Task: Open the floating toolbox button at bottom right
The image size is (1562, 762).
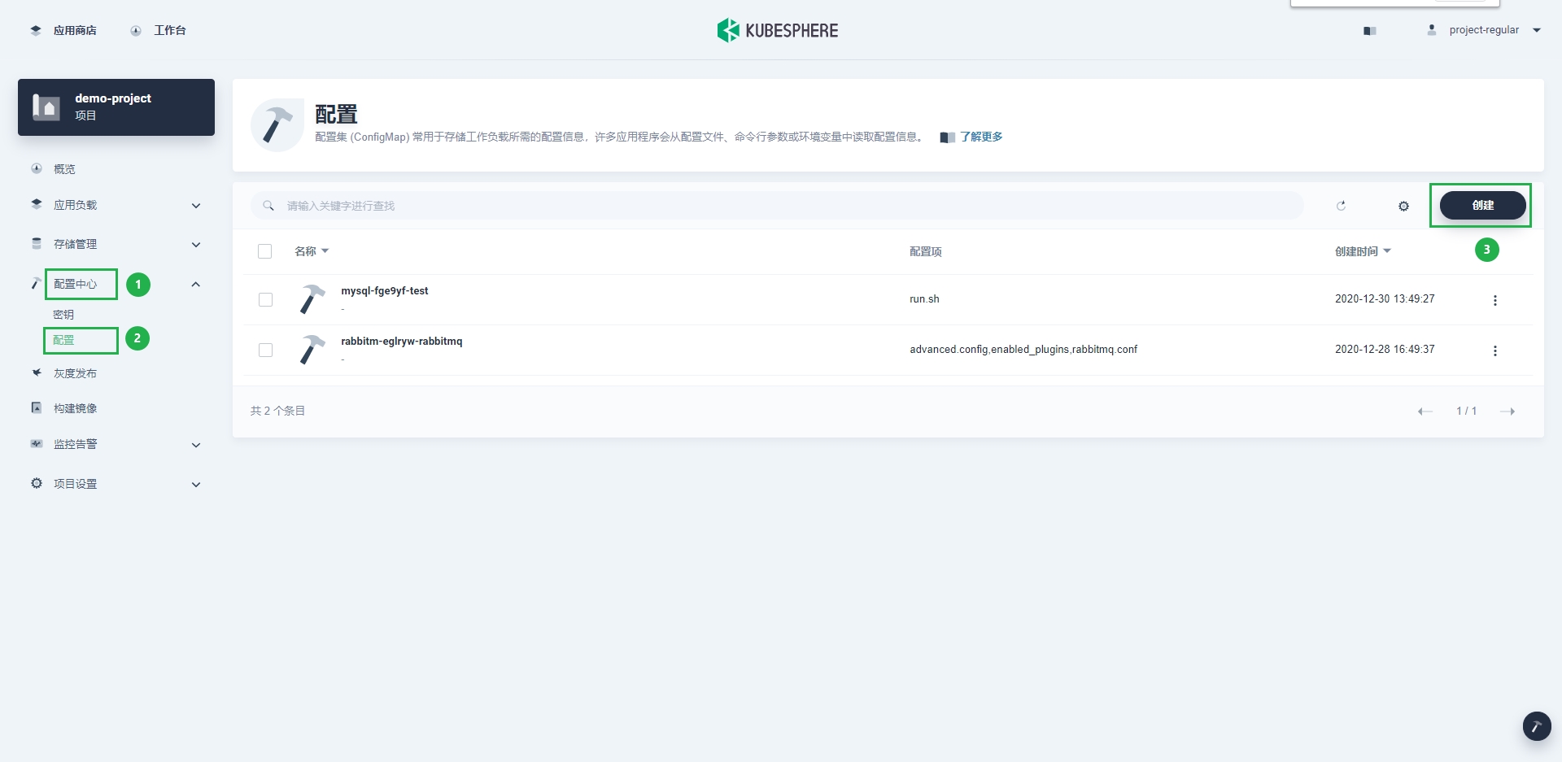Action: (x=1536, y=726)
